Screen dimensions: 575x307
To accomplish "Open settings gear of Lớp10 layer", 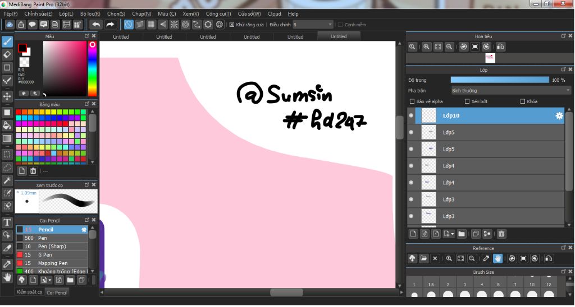I will [x=559, y=115].
